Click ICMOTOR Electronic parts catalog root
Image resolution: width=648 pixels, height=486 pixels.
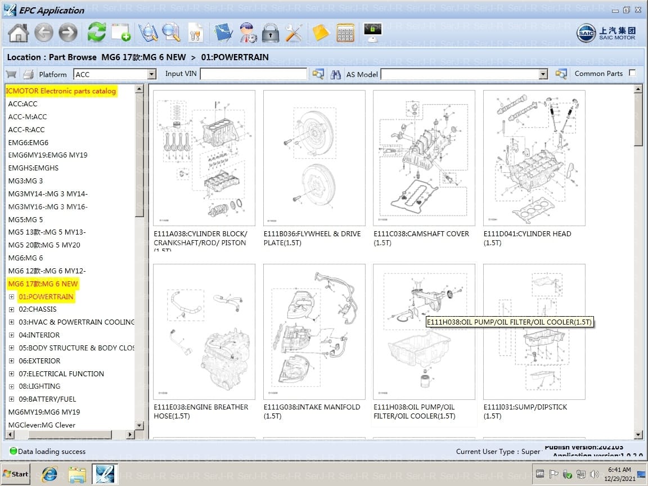tap(61, 91)
